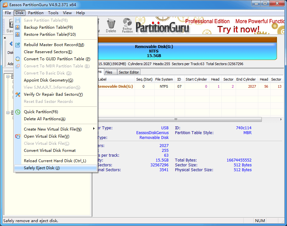Click Safely Eject Disk
The height and width of the screenshot is (226, 287).
click(56, 168)
